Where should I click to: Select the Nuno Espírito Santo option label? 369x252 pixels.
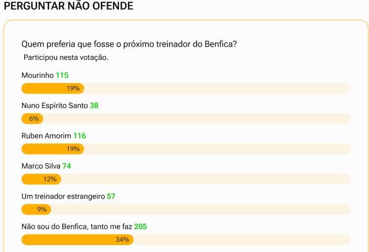pos(54,106)
